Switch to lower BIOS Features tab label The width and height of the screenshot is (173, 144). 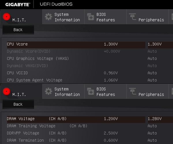[106, 92]
